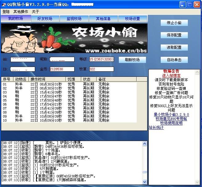Select row 05 鸭 in animal list
The height and width of the screenshot is (187, 202).
click(69, 100)
